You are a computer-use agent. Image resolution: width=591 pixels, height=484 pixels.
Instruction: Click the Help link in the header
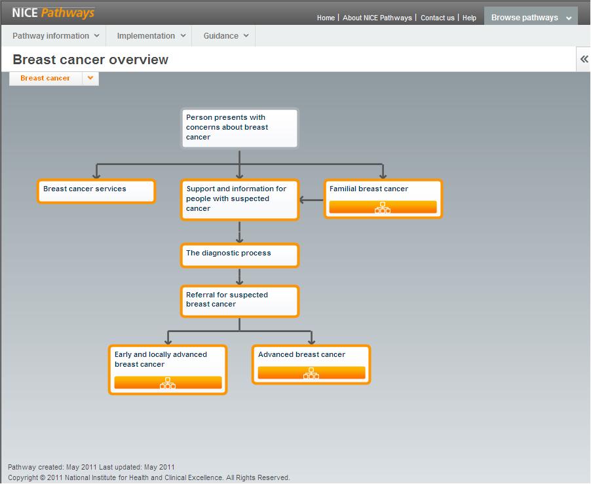469,18
